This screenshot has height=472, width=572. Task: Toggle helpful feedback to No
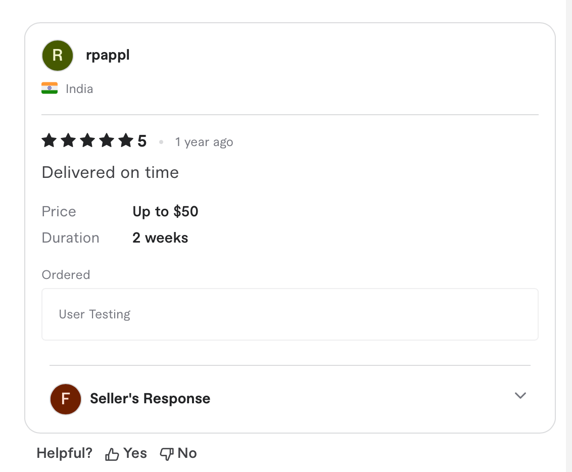click(x=178, y=453)
